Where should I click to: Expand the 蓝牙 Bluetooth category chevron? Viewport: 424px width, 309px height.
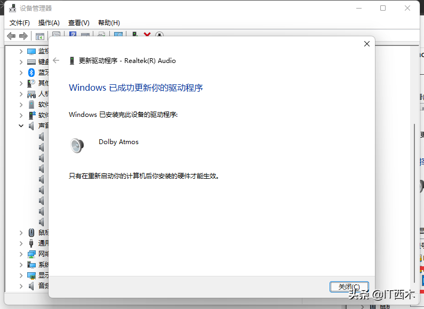coord(21,73)
